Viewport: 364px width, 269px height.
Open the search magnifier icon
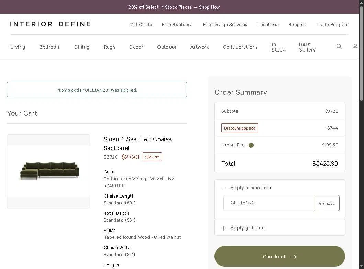(x=339, y=47)
